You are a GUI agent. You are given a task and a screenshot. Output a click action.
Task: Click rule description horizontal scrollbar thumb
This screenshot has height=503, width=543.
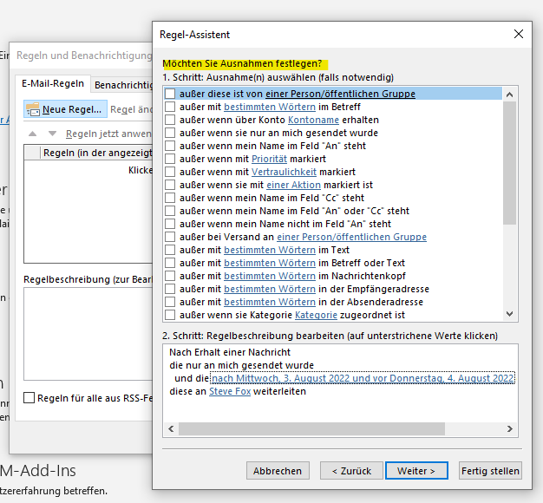click(x=311, y=429)
